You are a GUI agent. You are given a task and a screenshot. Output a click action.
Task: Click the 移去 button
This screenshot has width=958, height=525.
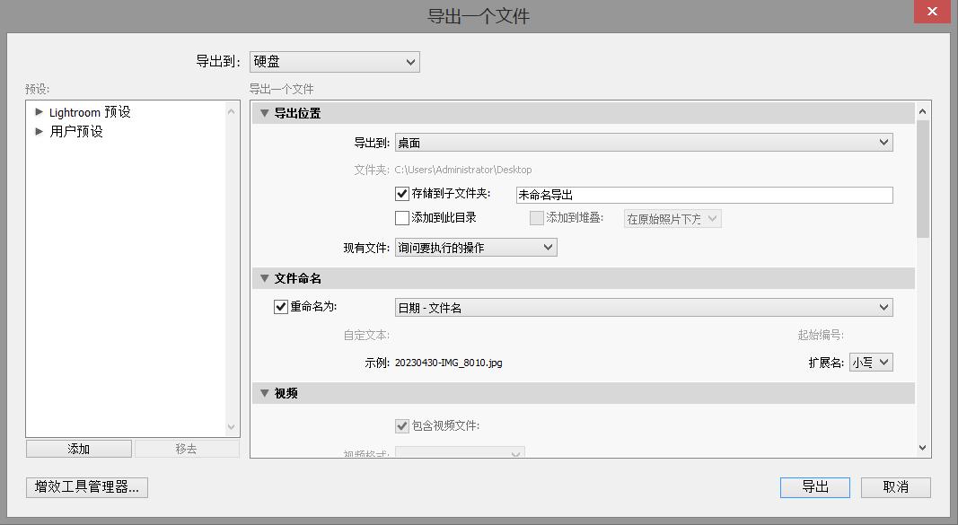pos(187,448)
